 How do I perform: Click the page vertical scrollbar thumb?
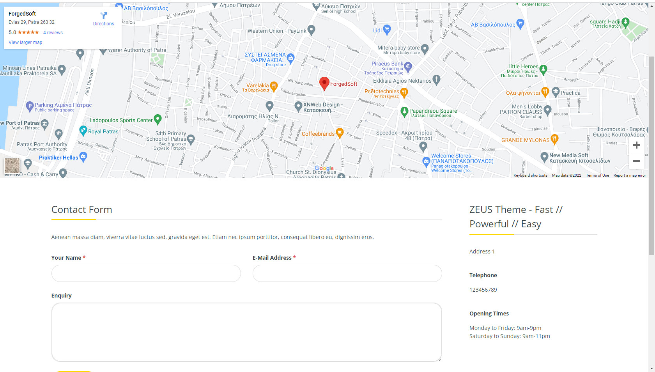coord(651,156)
